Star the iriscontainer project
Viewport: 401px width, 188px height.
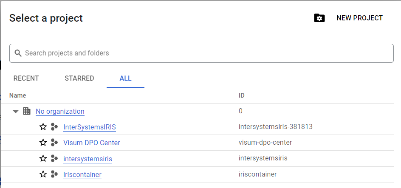coord(43,174)
